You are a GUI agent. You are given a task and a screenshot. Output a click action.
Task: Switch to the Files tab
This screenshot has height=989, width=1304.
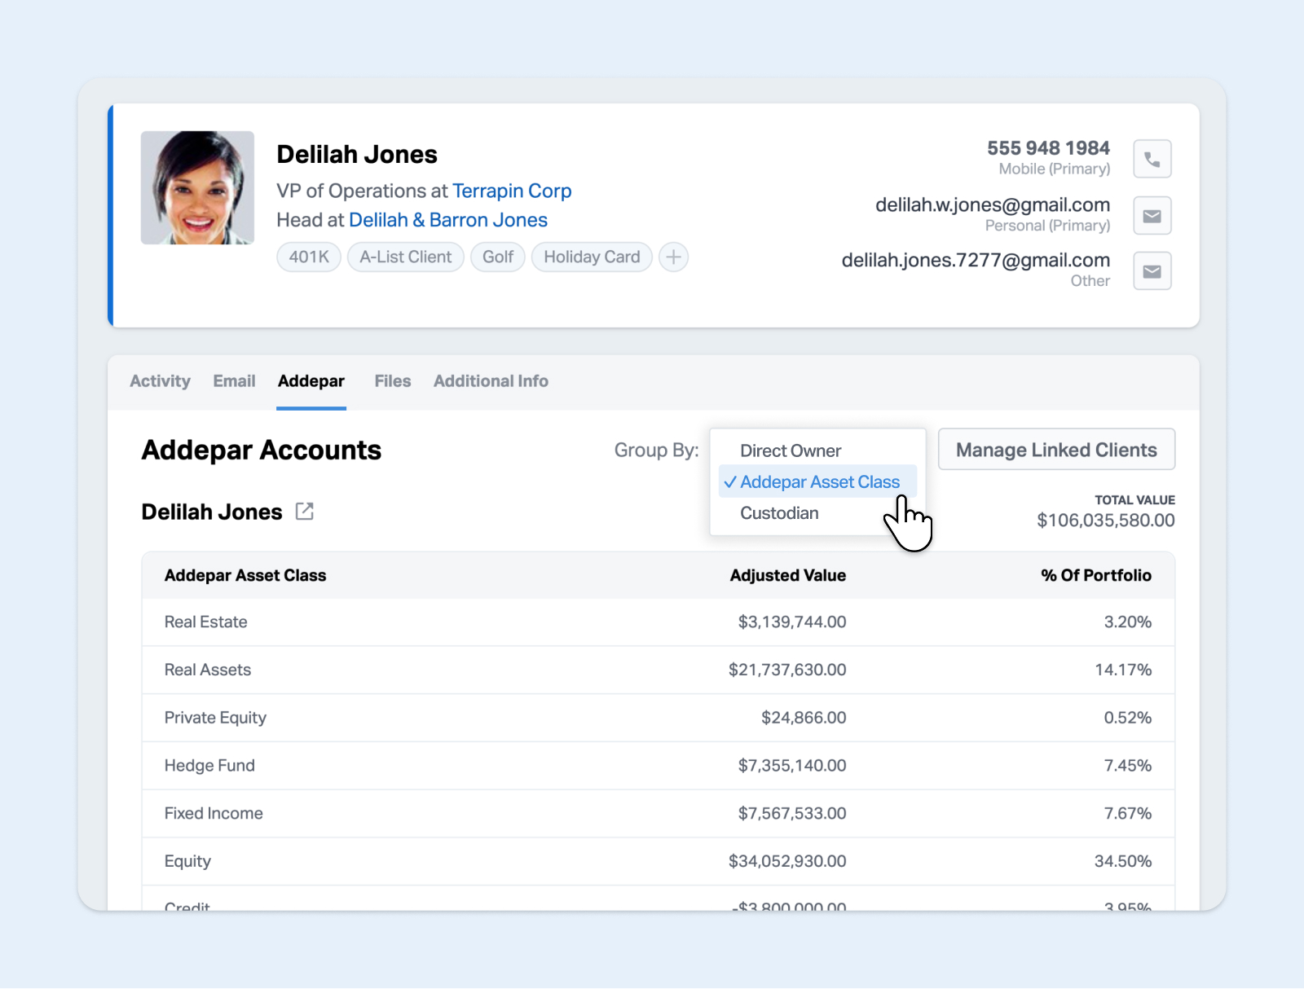392,381
